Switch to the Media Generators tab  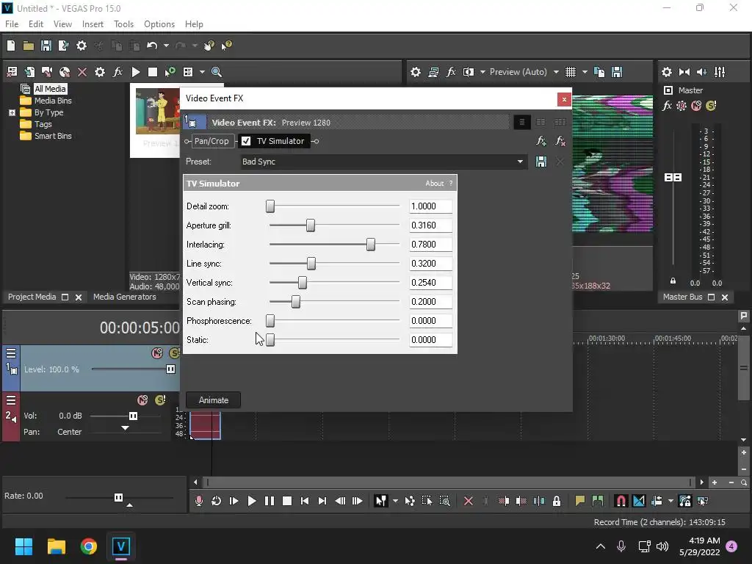(x=125, y=297)
